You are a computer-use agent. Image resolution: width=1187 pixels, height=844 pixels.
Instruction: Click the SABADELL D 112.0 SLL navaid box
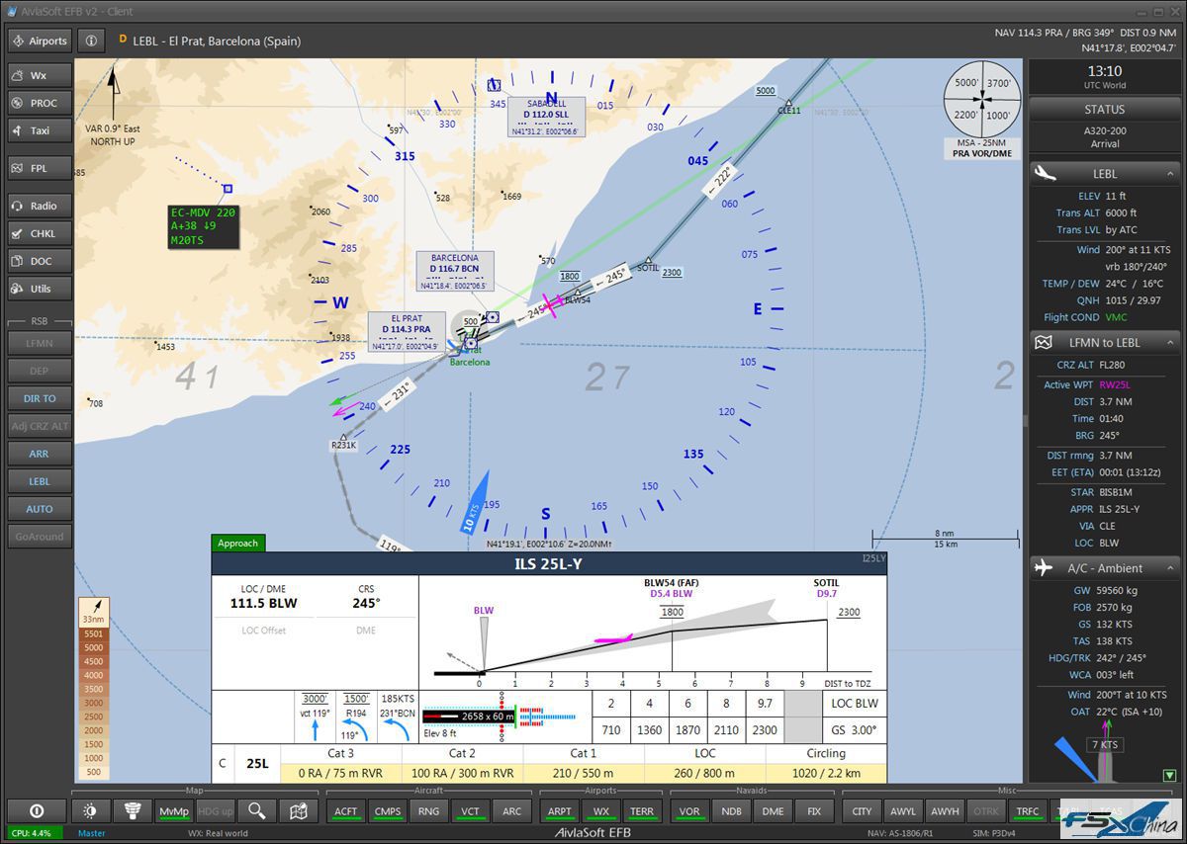point(547,117)
